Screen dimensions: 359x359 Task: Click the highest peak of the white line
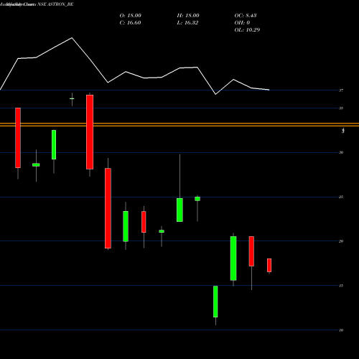coord(72,38)
